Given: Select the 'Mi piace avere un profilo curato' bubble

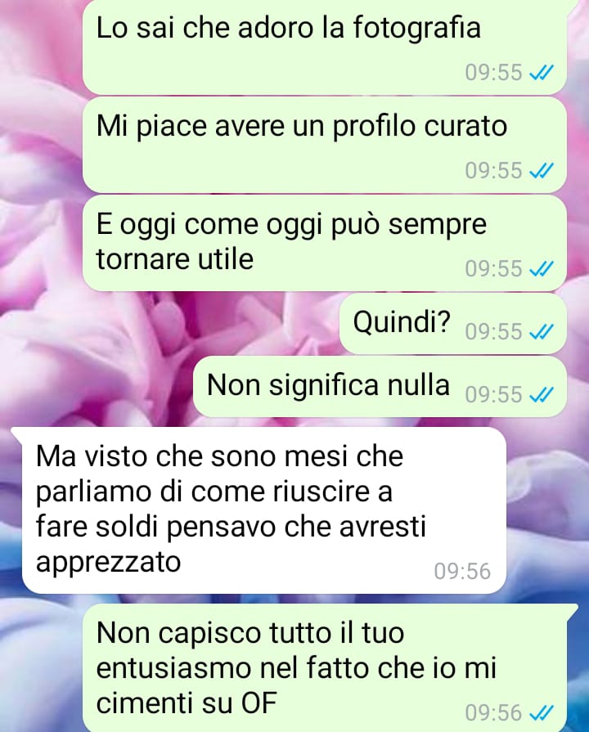Looking at the screenshot, I should click(x=325, y=145).
